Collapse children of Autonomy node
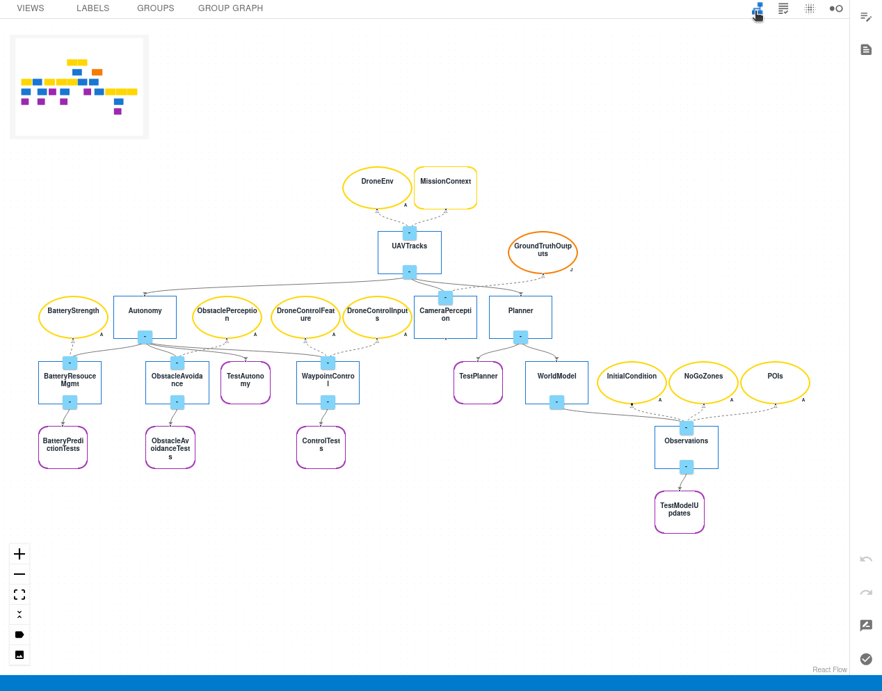Image resolution: width=882 pixels, height=691 pixels. tap(145, 337)
